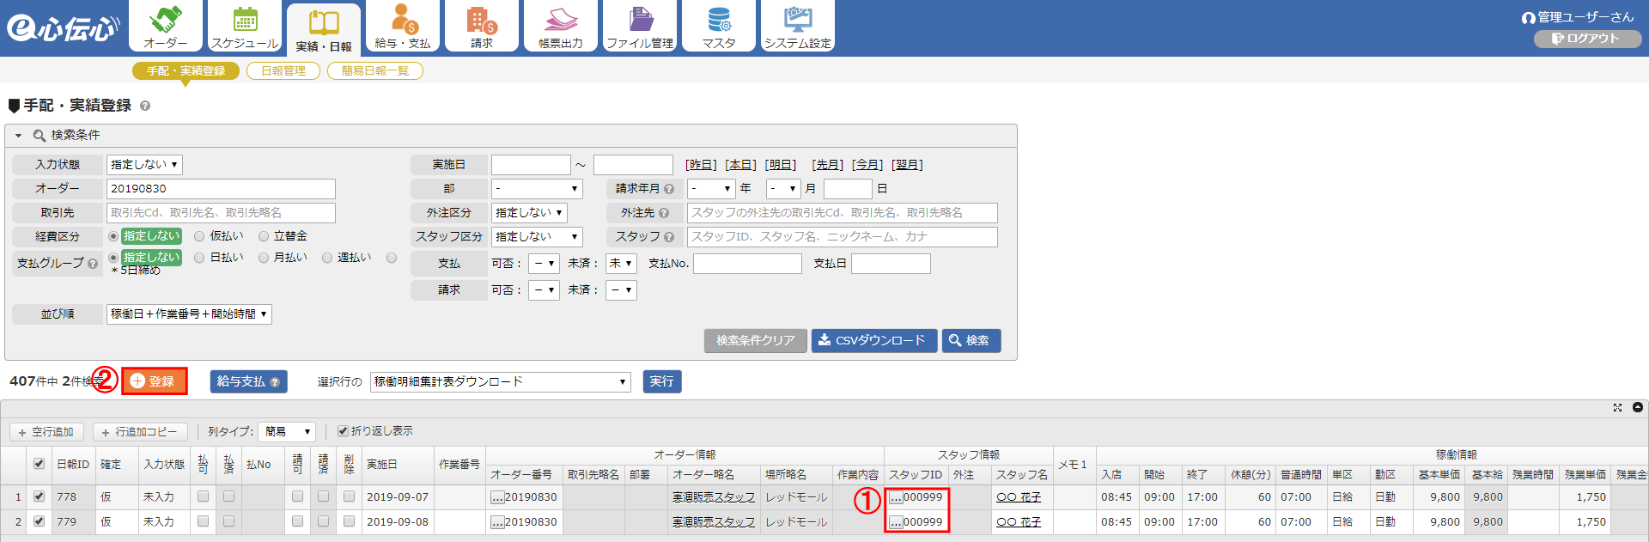Open the 並び順 dropdown
The width and height of the screenshot is (1649, 542).
tap(189, 314)
